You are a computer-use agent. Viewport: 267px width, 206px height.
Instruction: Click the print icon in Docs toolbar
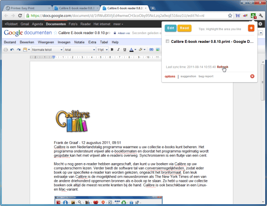(x=6, y=50)
